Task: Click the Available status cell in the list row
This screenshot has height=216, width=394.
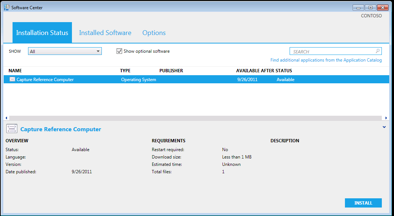Action: point(286,79)
